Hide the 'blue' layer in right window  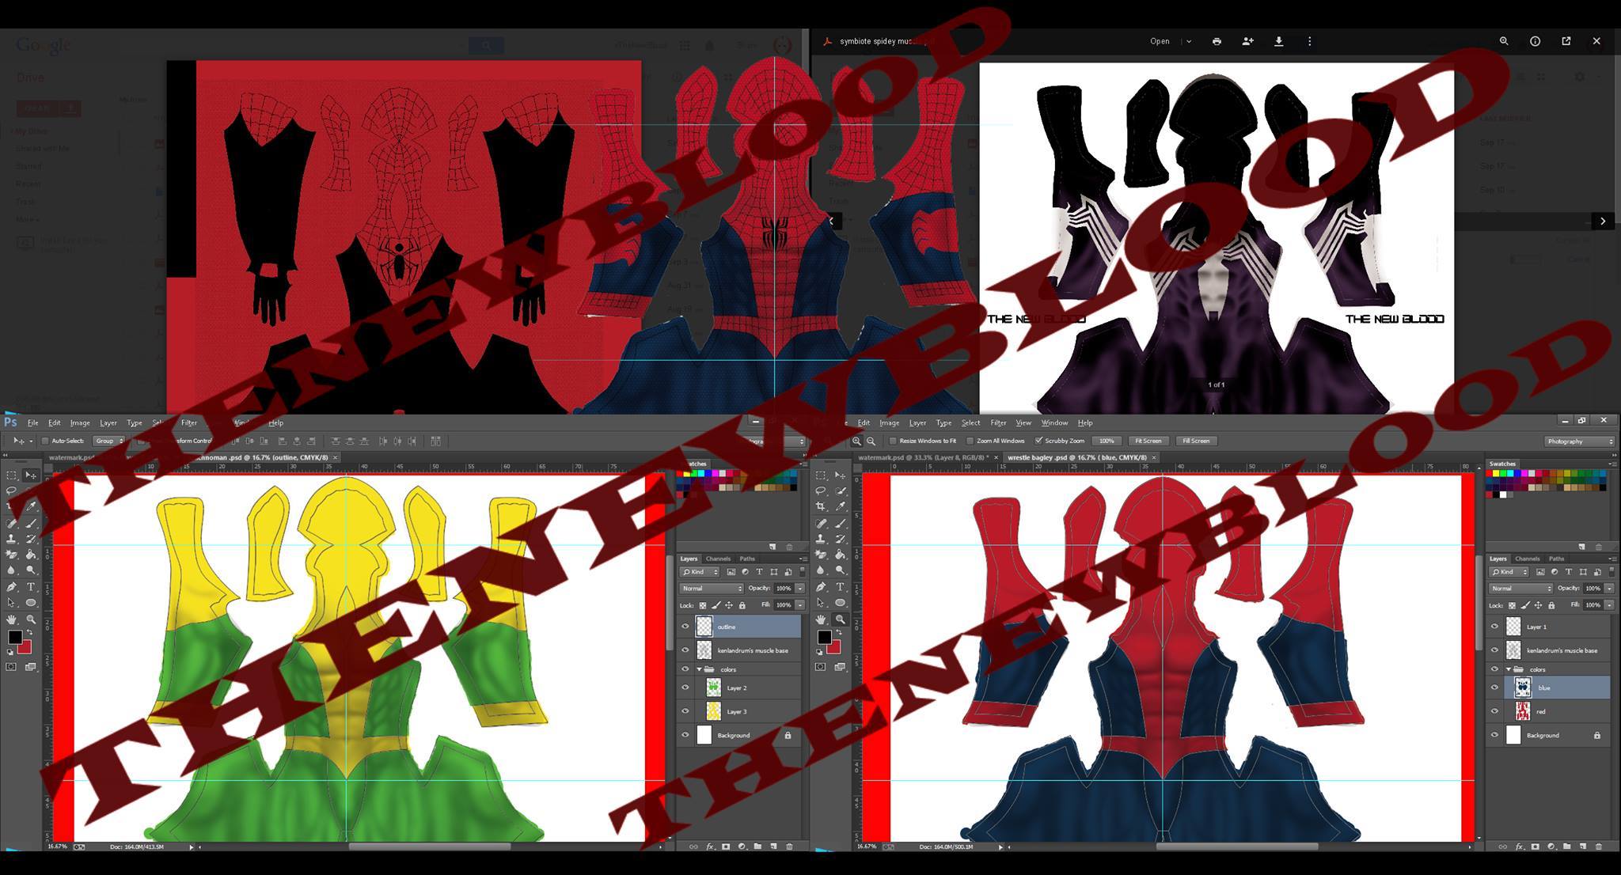coord(1494,687)
